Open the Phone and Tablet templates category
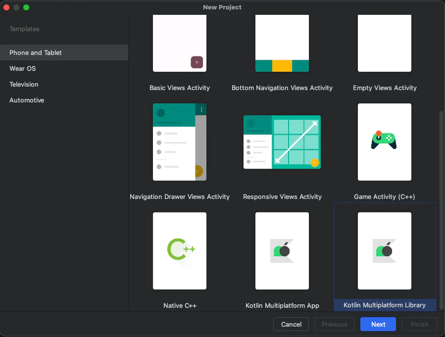This screenshot has width=445, height=337. click(64, 52)
